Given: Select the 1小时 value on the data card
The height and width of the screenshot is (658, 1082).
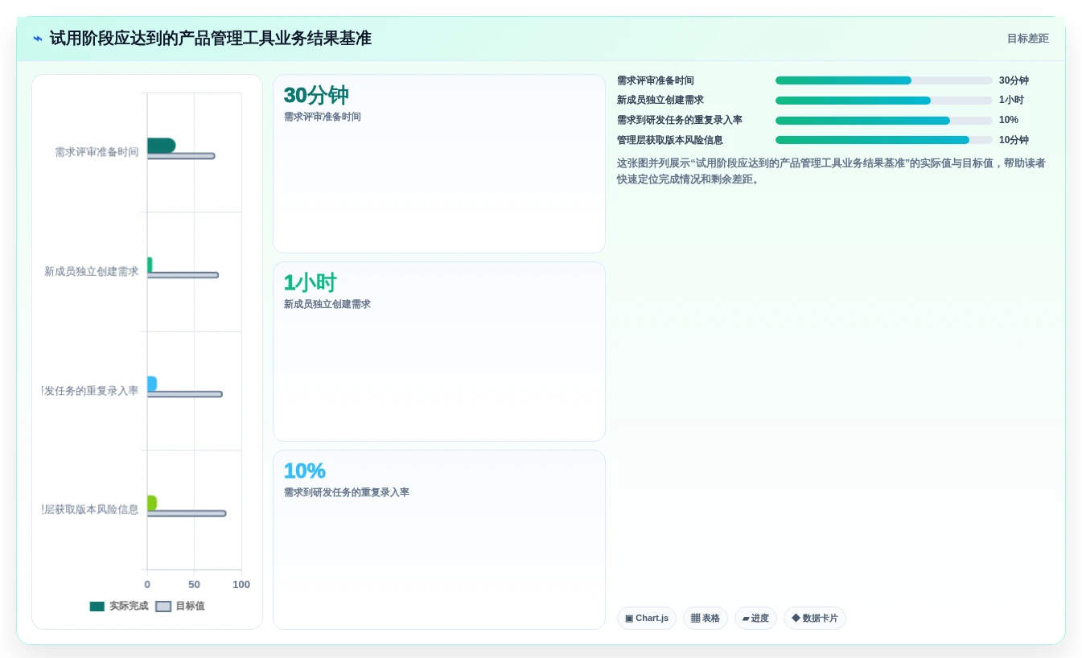Looking at the screenshot, I should 310,283.
